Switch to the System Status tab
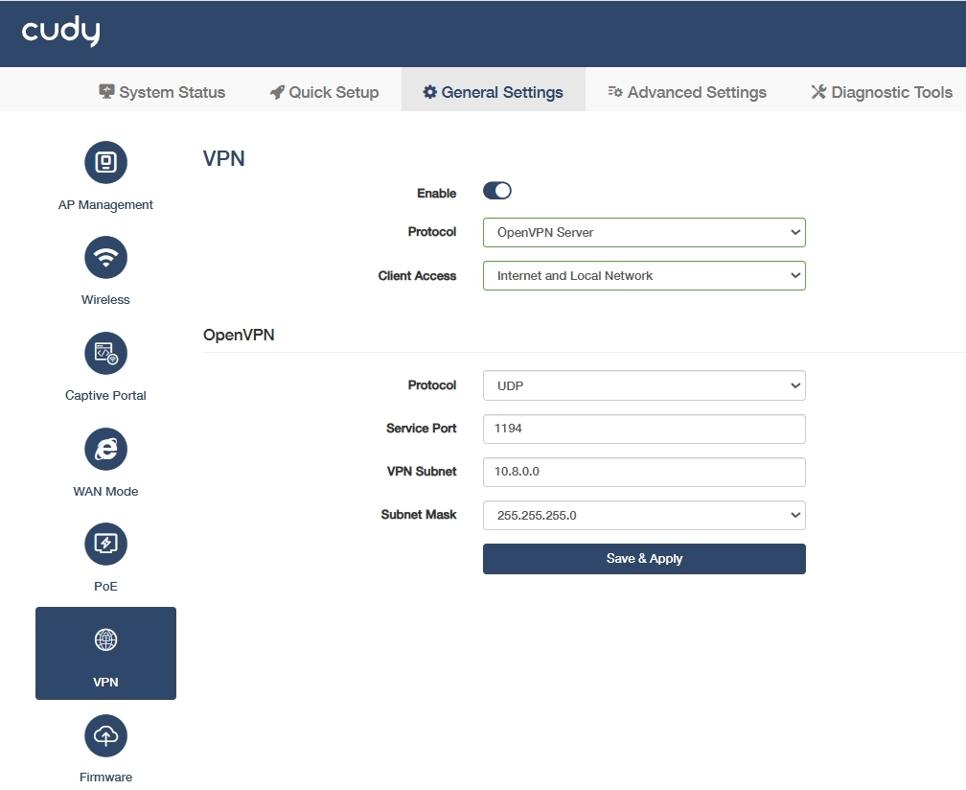 162,92
